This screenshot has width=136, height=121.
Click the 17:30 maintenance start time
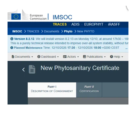(x=71, y=48)
